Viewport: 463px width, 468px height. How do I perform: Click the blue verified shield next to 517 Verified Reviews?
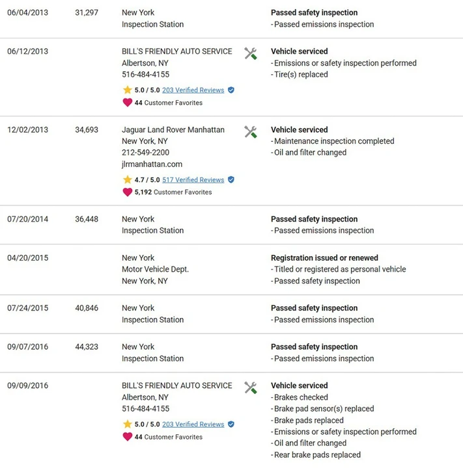click(x=231, y=179)
